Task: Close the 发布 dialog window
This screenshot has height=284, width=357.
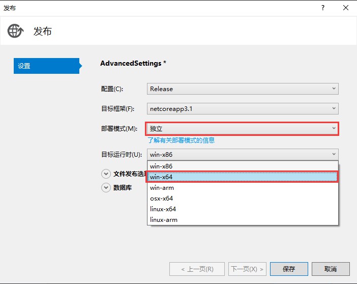Action: 346,8
